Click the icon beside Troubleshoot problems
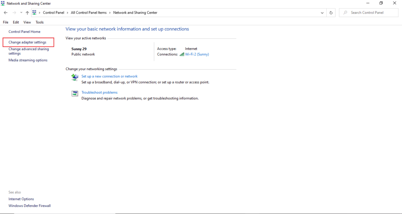Image resolution: width=402 pixels, height=214 pixels. click(x=75, y=94)
